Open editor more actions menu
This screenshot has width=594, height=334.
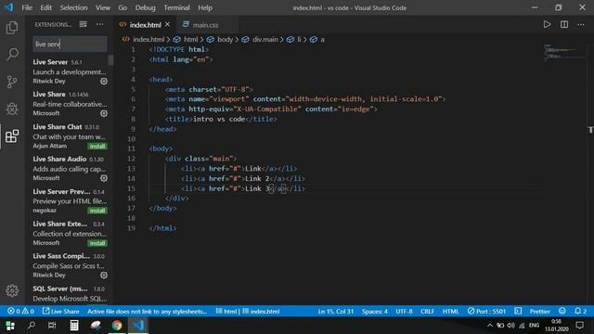point(581,25)
